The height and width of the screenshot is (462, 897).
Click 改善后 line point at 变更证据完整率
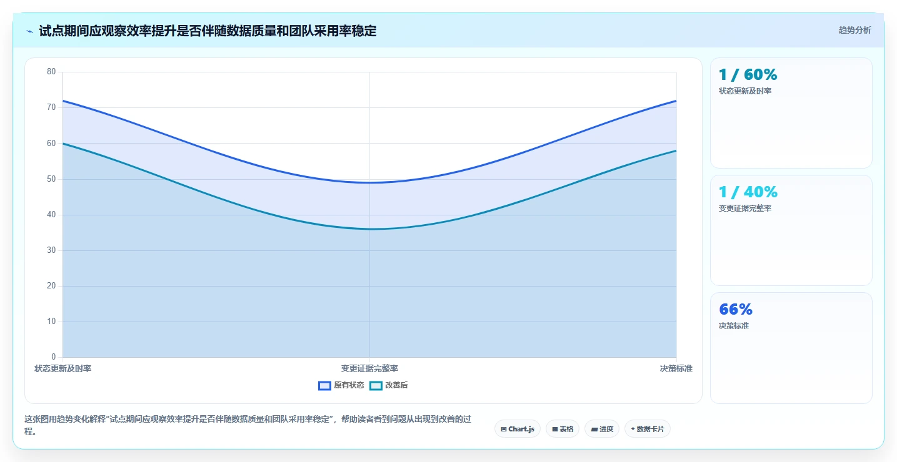pyautogui.click(x=369, y=229)
